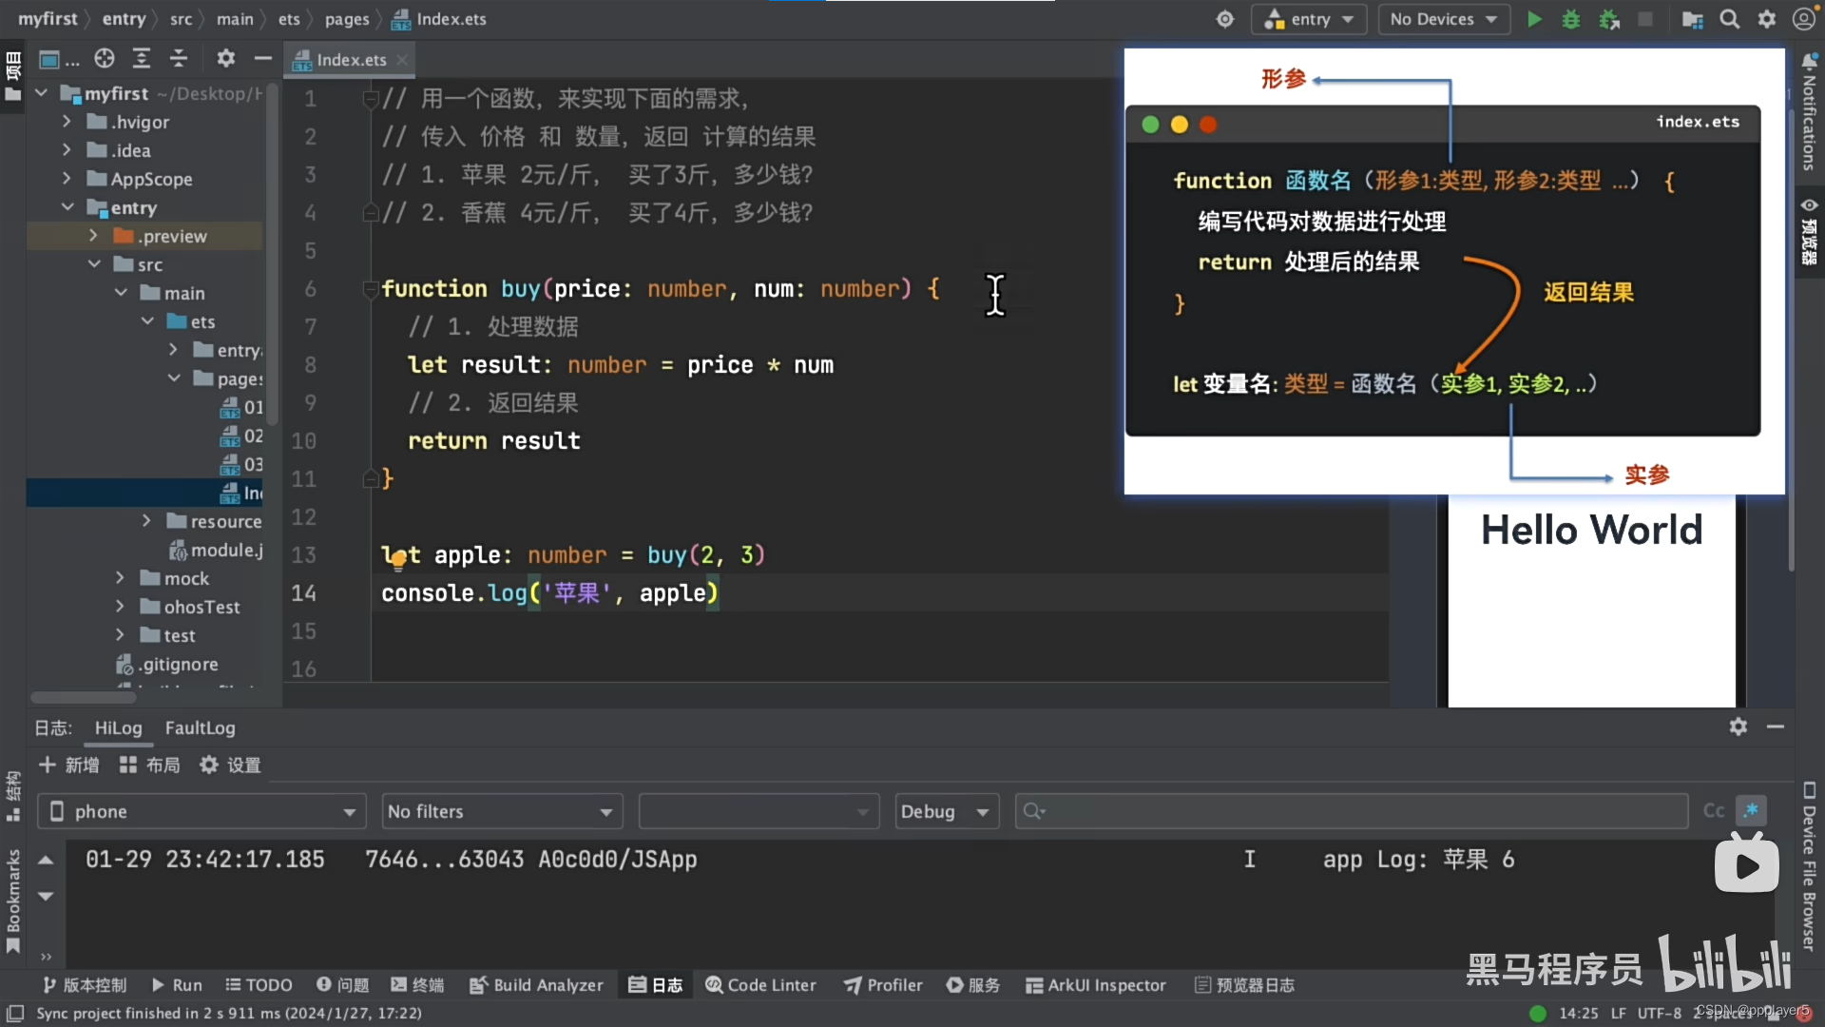The width and height of the screenshot is (1825, 1027).
Task: Switch to the FaultLog tab
Action: (x=200, y=728)
